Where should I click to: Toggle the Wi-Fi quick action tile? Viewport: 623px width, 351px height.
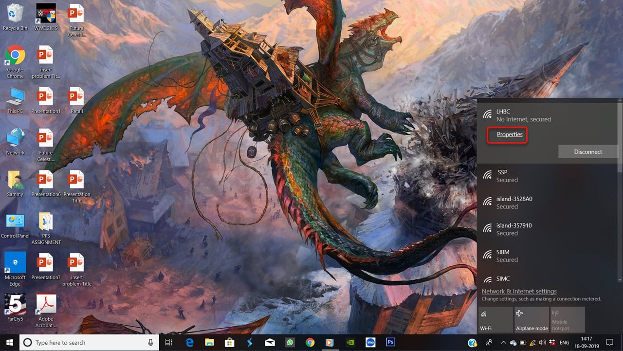(495, 319)
